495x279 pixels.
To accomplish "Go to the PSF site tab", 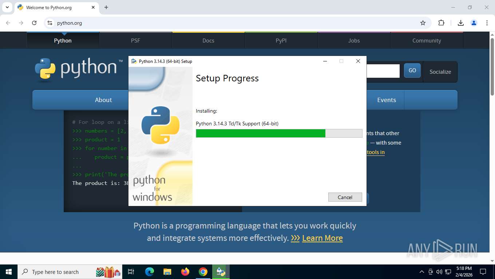I will pyautogui.click(x=136, y=40).
